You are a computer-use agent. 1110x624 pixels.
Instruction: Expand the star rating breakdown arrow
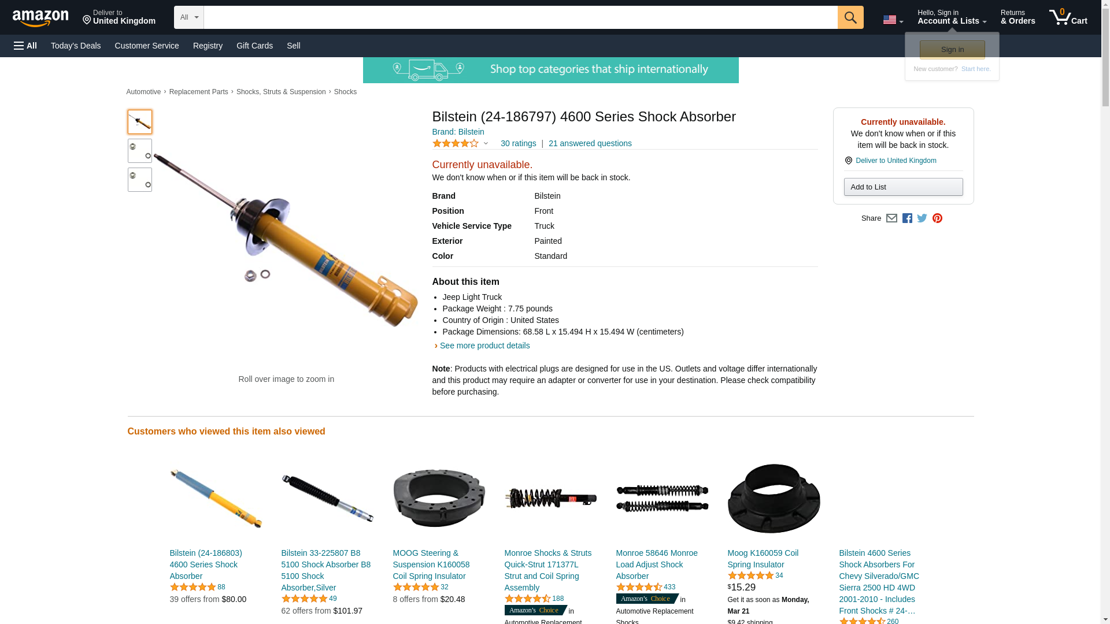coord(486,143)
